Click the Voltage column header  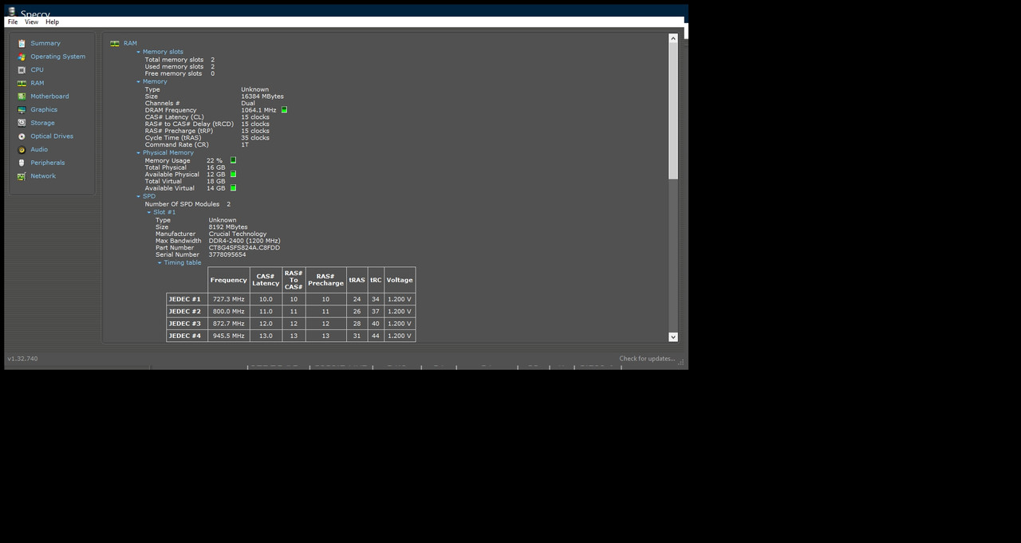[x=400, y=280]
